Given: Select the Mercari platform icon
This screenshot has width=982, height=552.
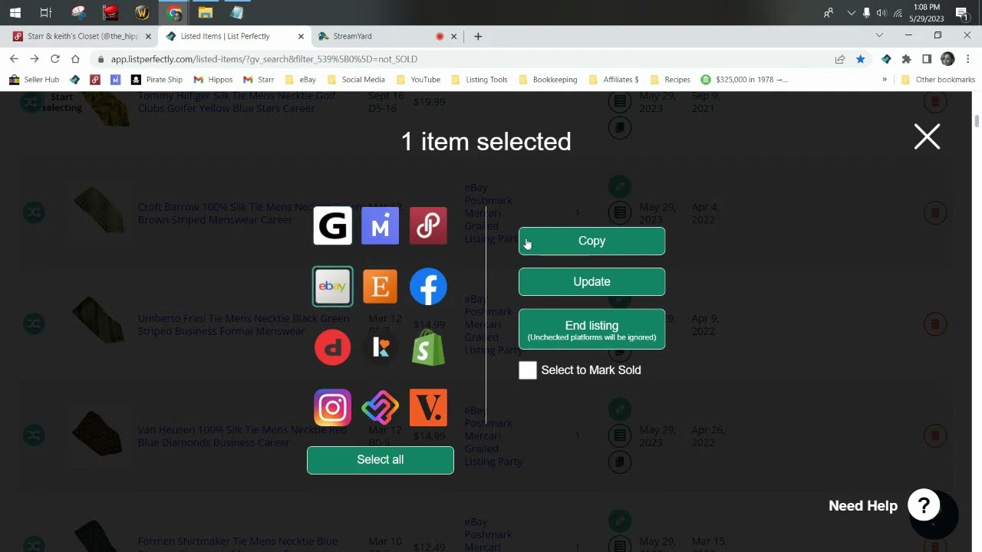Looking at the screenshot, I should pyautogui.click(x=380, y=225).
